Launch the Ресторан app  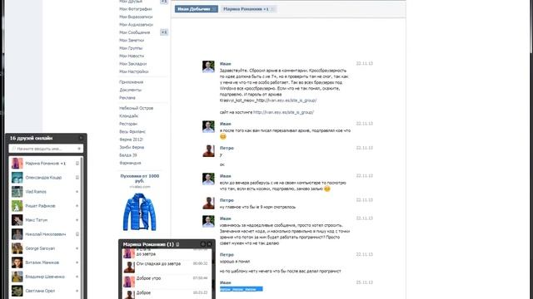click(128, 124)
